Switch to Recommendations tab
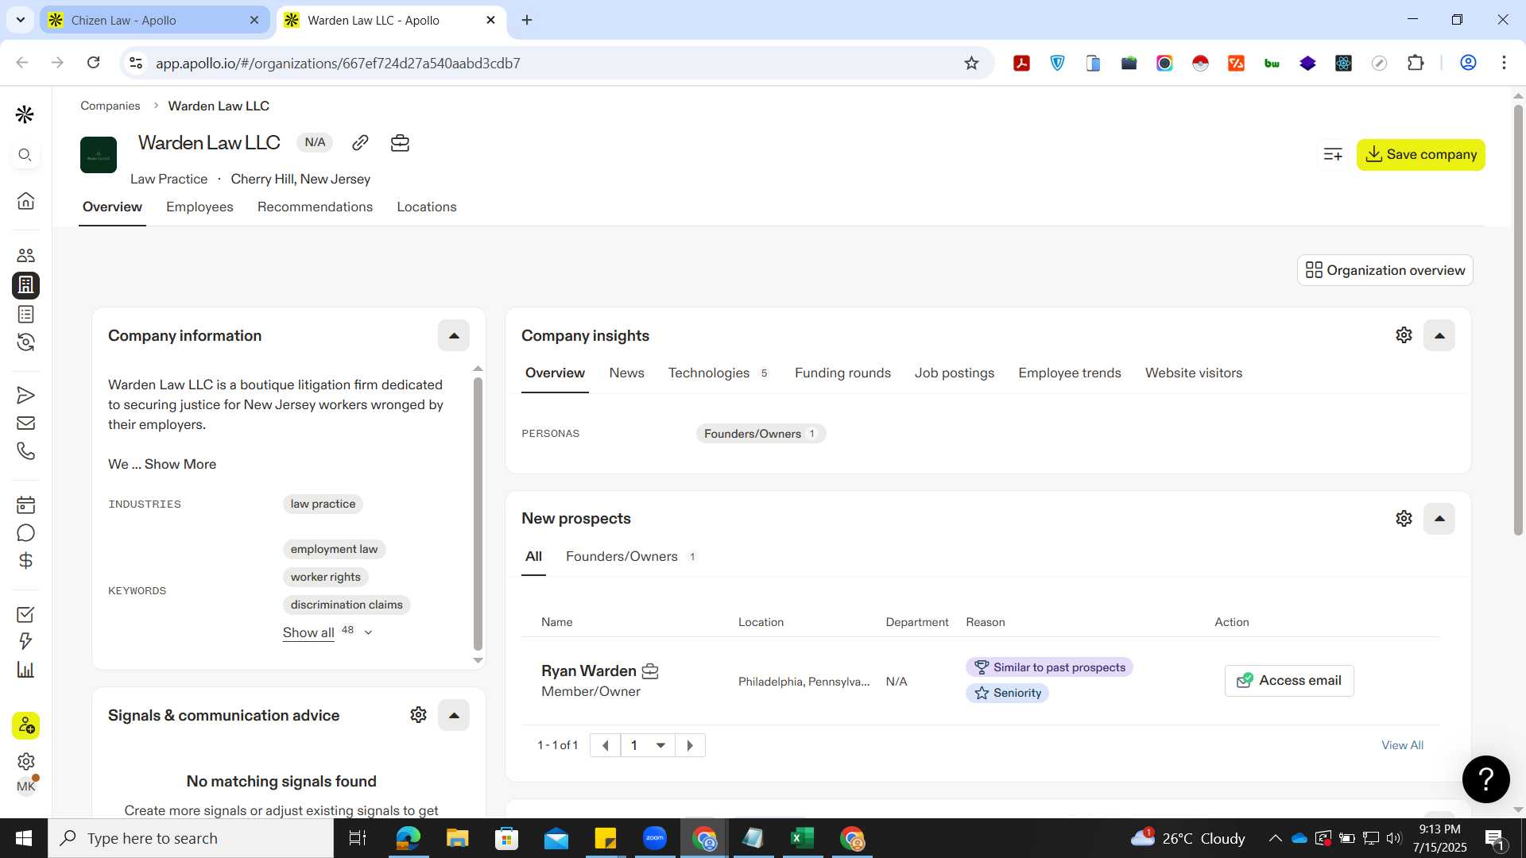 coord(315,207)
